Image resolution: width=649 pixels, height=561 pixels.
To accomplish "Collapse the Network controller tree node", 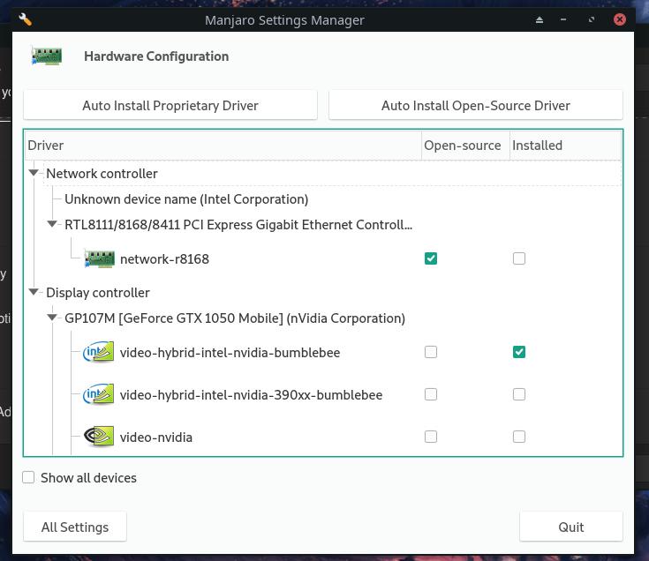I will [34, 173].
